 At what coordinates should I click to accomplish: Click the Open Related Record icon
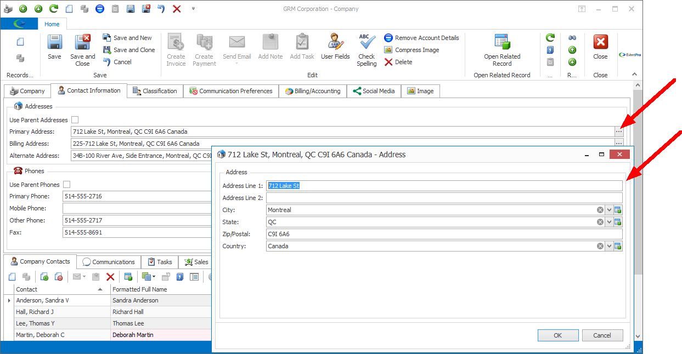502,42
